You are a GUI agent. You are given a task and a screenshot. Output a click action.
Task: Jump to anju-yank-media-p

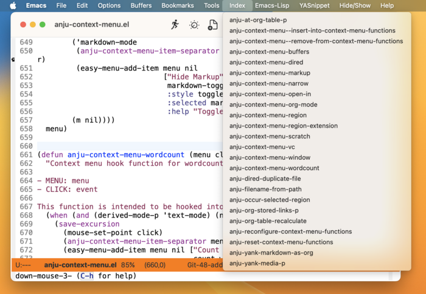(317, 264)
